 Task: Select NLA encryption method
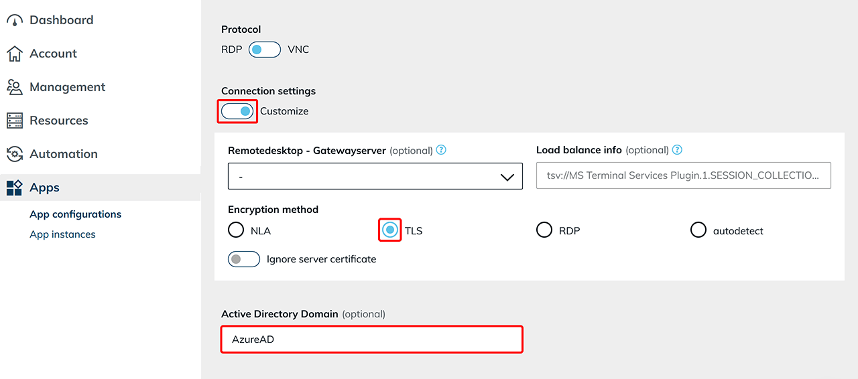coord(236,230)
